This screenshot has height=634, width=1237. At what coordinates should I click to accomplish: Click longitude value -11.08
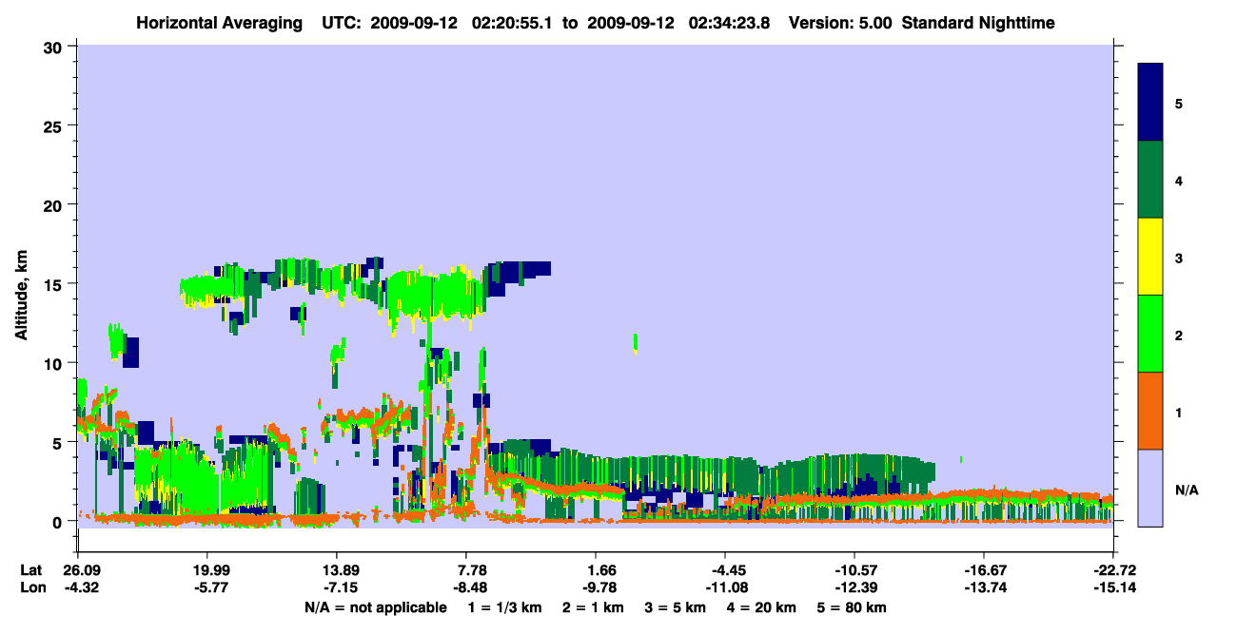(725, 587)
